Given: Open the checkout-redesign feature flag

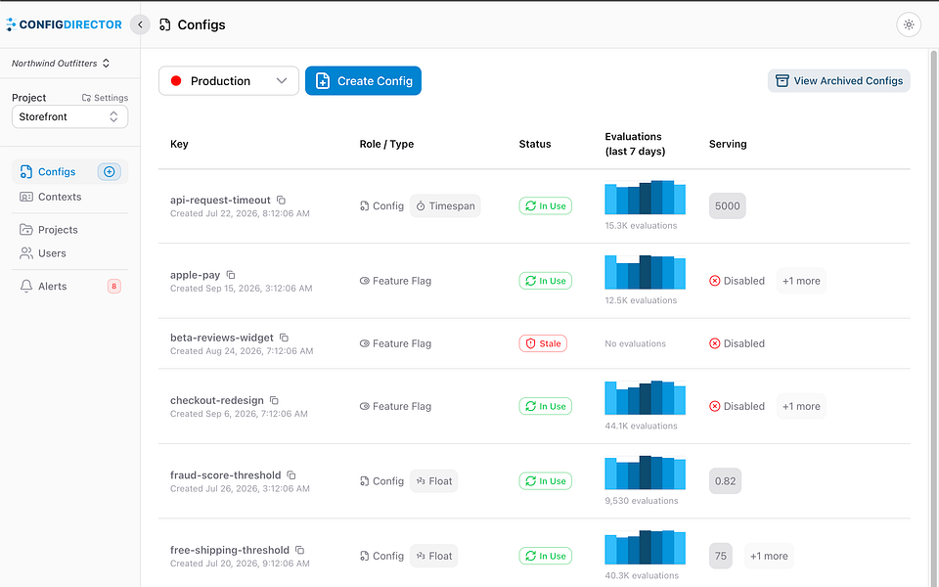Looking at the screenshot, I should click(x=217, y=400).
